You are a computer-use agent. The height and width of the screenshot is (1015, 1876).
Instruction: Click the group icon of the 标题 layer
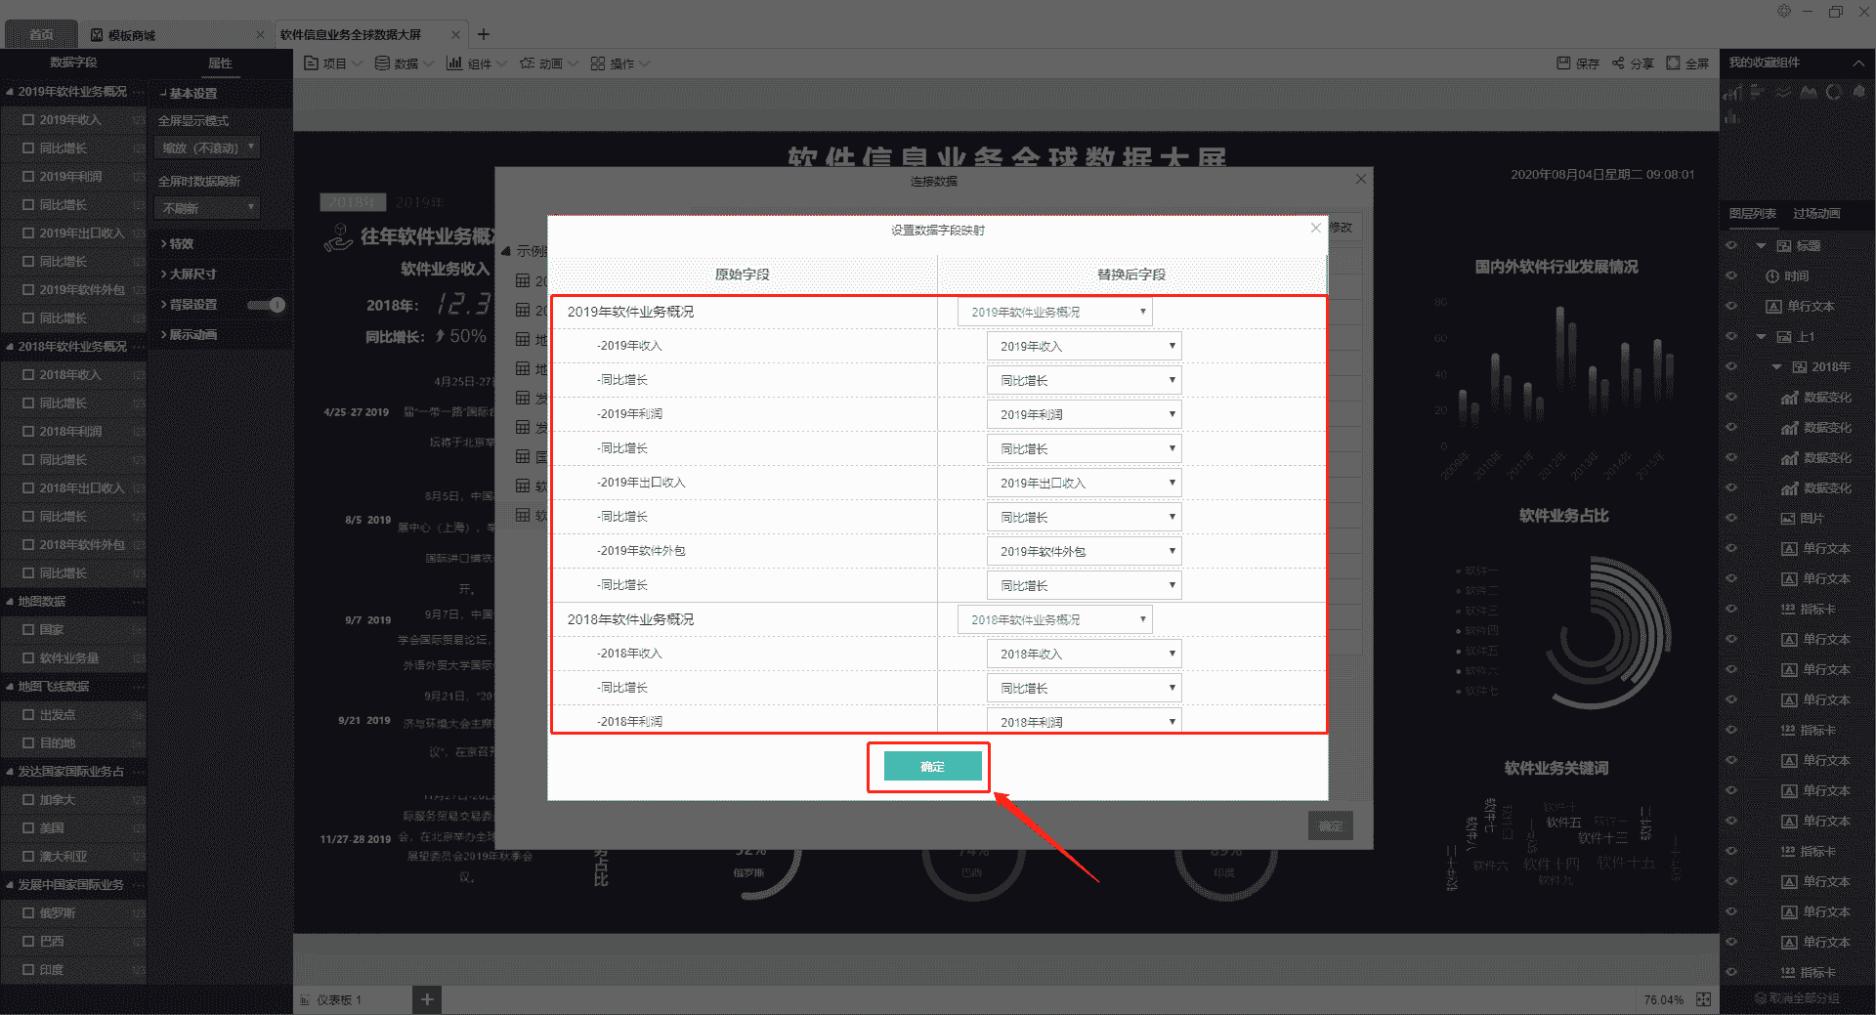(1784, 246)
